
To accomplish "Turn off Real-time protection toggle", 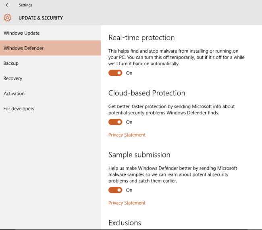I will 115,73.
